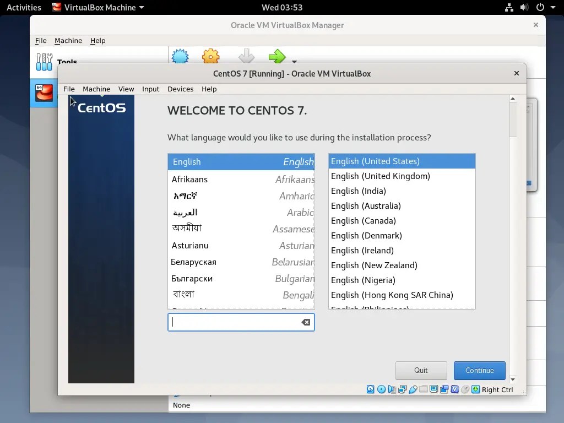Viewport: 564px width, 423px height.
Task: Open the VM Settings gear icon
Action: pos(210,57)
